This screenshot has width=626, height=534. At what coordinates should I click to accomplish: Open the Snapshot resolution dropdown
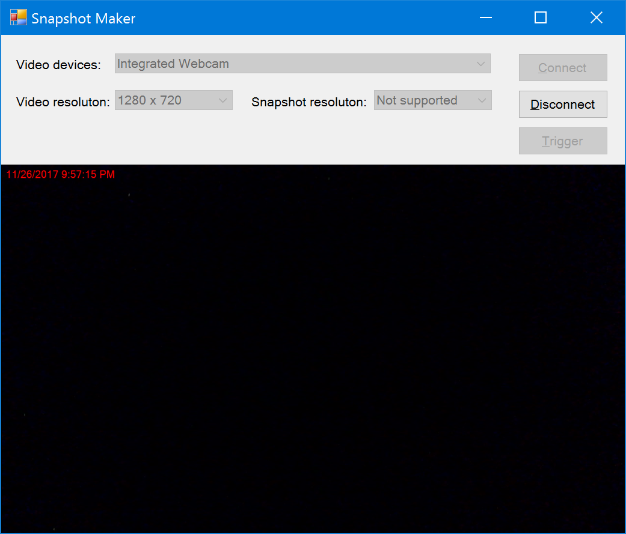pos(432,100)
